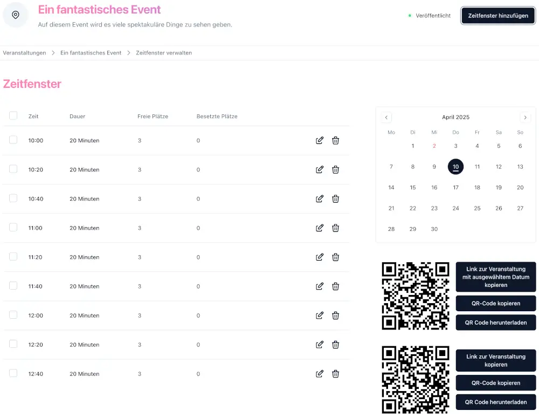Edit the 10:00 time slot
This screenshot has width=539, height=418.
tap(320, 141)
